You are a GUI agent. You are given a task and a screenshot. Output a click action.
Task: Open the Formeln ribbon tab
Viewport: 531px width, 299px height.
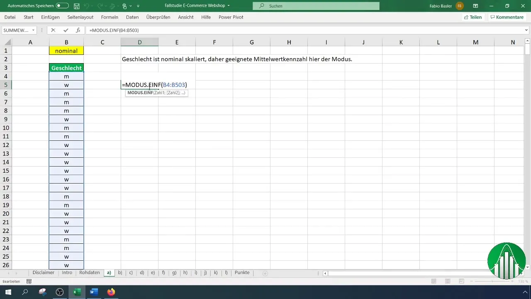pyautogui.click(x=110, y=17)
